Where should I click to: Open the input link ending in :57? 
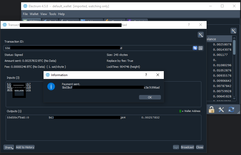click(x=19, y=84)
